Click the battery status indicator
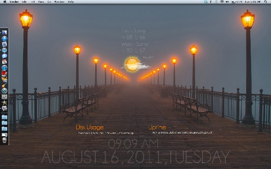 pos(237,2)
